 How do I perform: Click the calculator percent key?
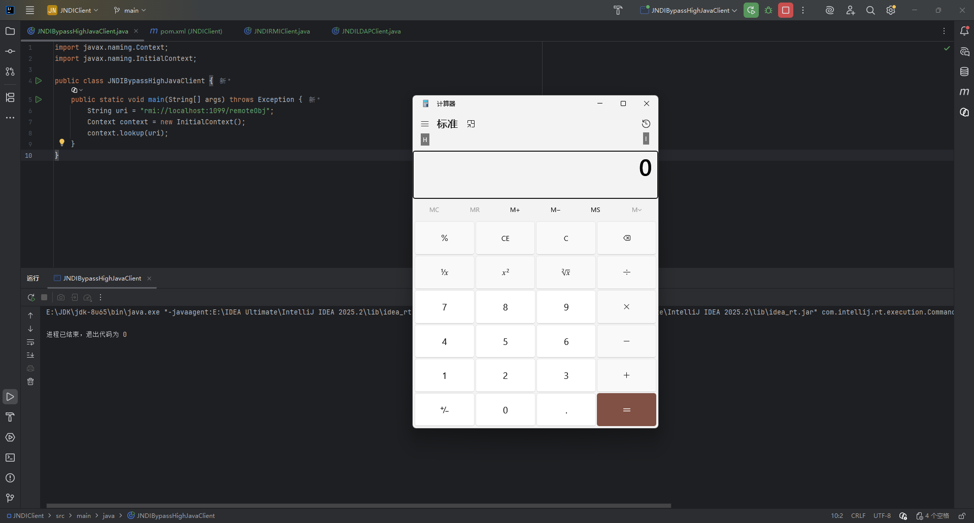pyautogui.click(x=445, y=238)
